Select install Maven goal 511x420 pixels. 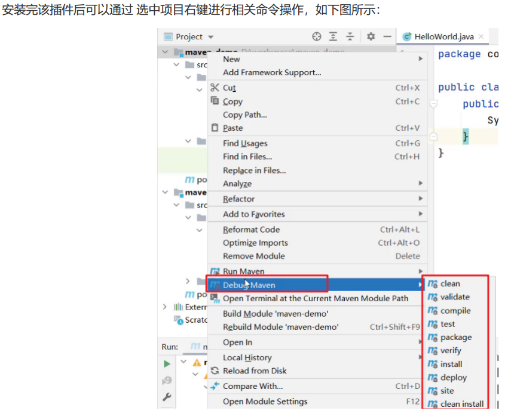tap(455, 364)
